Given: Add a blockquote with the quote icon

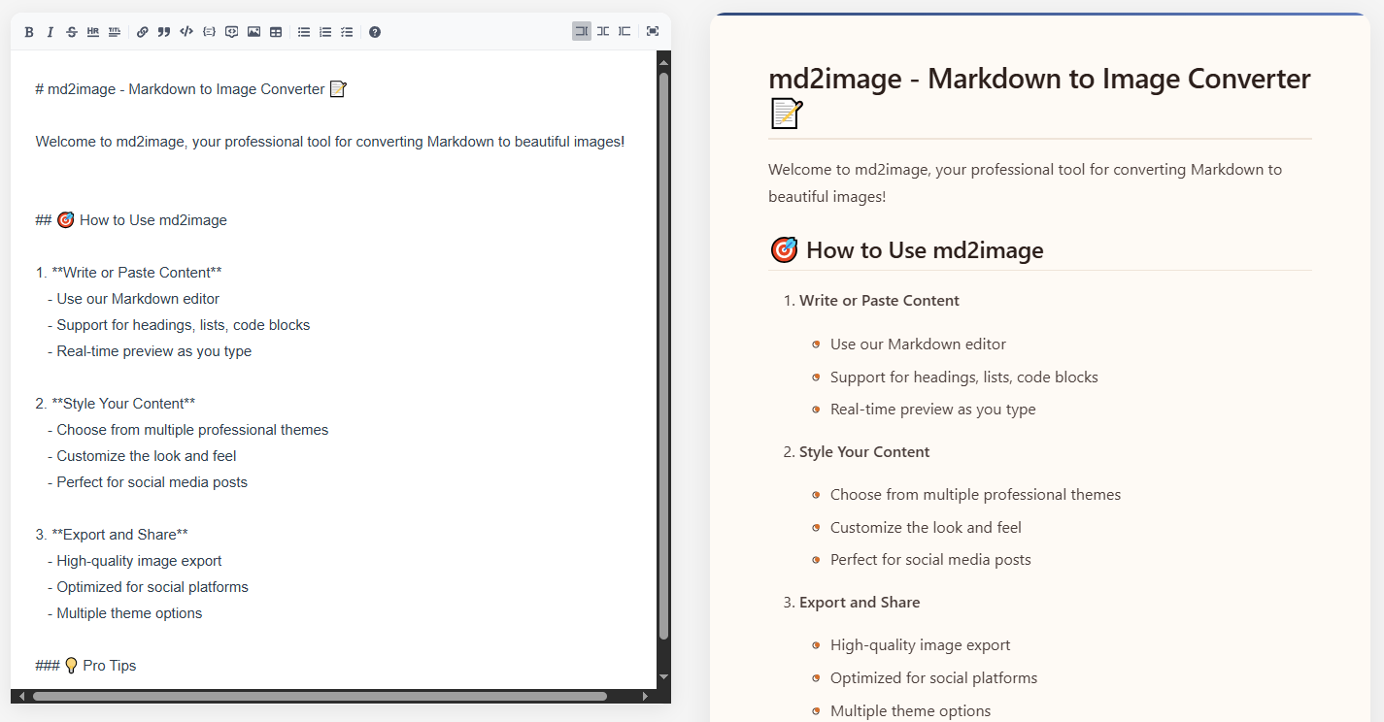Looking at the screenshot, I should pyautogui.click(x=164, y=32).
